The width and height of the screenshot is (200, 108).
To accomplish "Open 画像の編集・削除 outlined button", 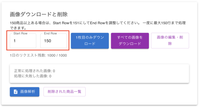I will coord(170,40).
